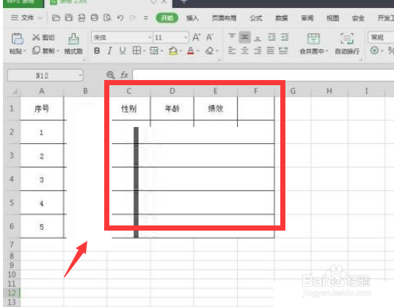
Task: Justify text alignment icon
Action: [271, 51]
